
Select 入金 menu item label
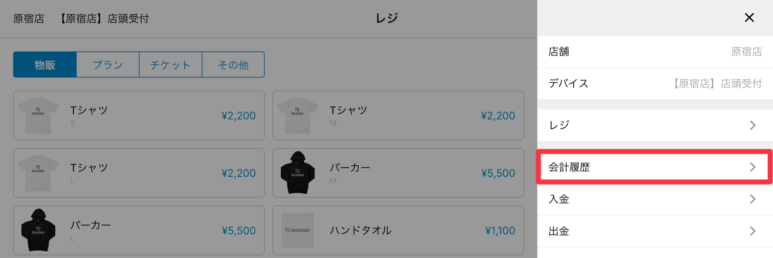[559, 199]
